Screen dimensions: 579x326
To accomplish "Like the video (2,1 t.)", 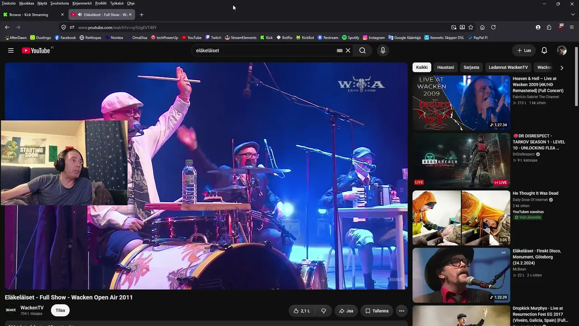I will click(302, 311).
